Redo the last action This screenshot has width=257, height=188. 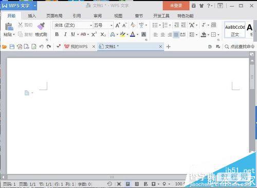[49, 47]
